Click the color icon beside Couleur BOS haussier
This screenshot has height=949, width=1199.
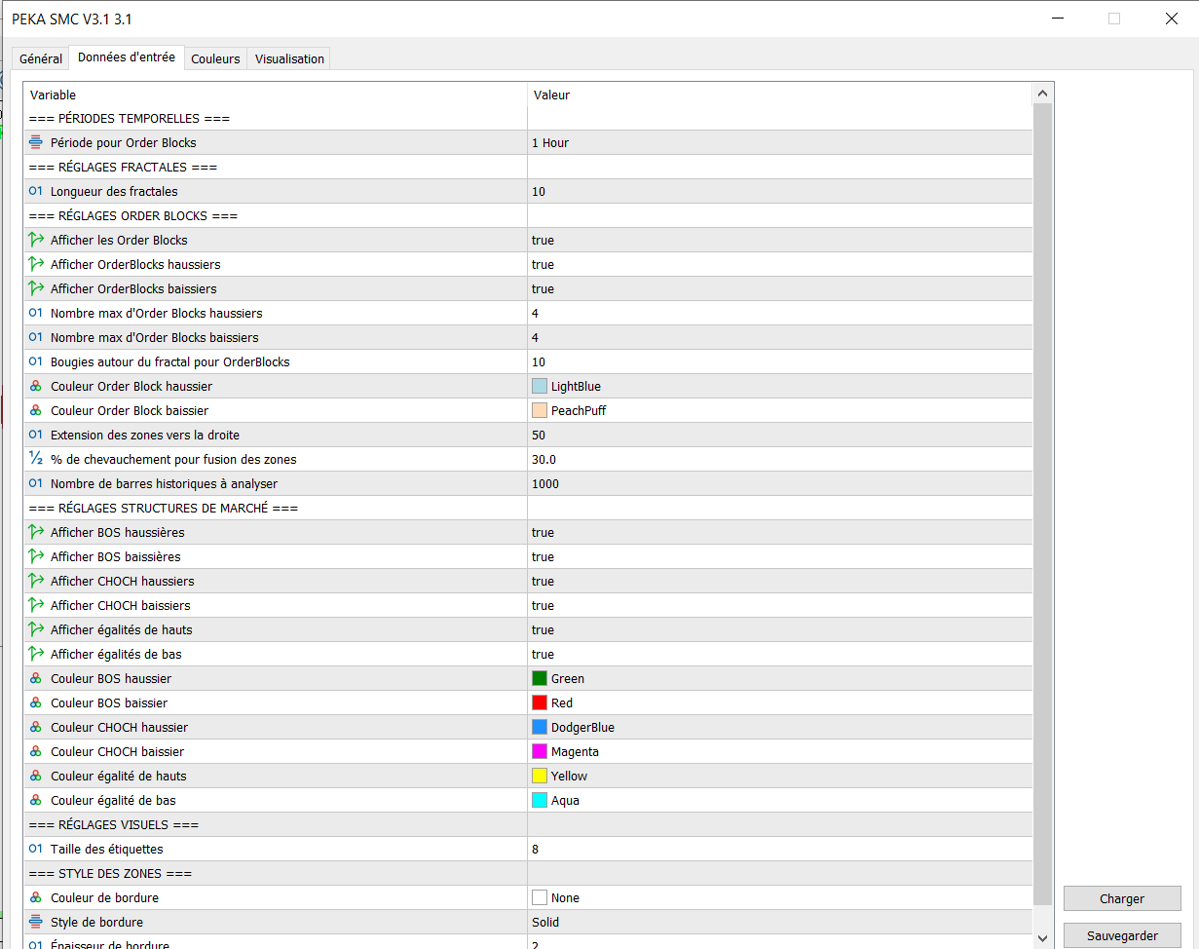(x=36, y=678)
